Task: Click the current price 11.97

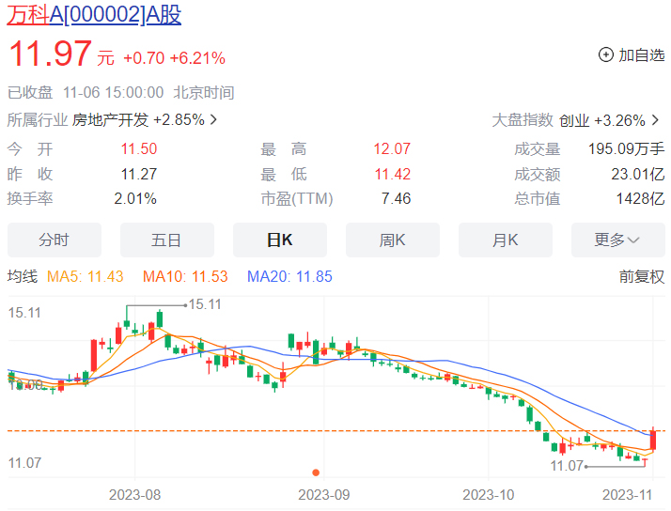Action: pos(50,54)
